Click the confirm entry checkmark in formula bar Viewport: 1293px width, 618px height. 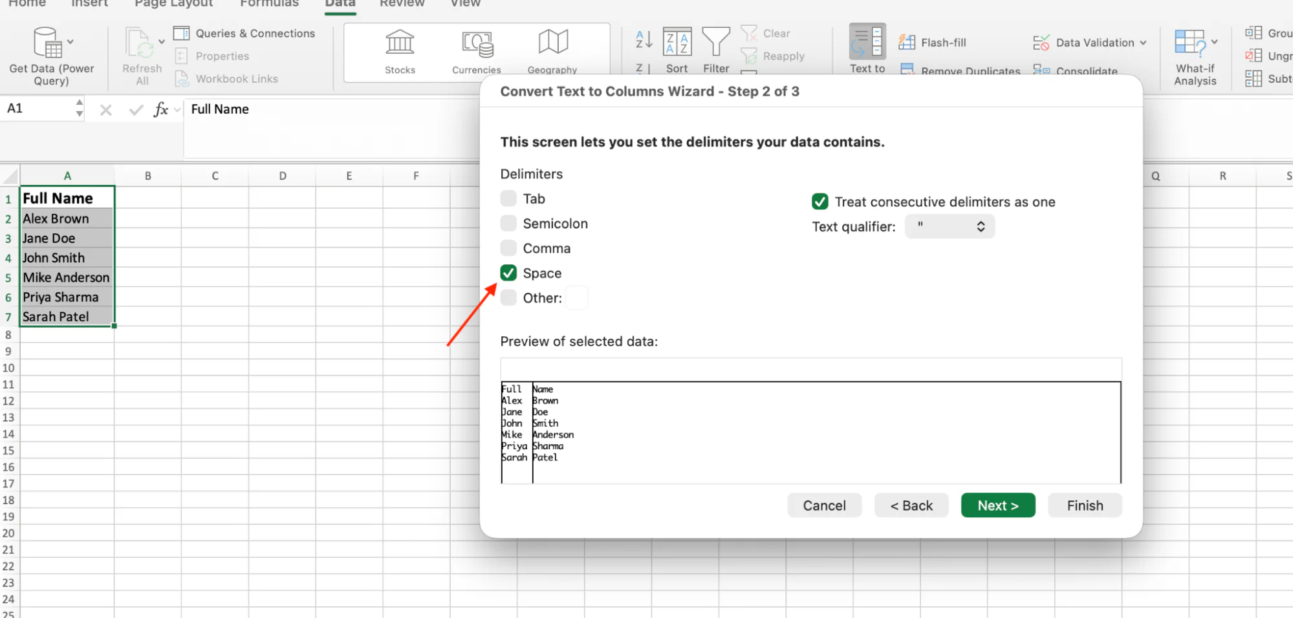point(136,110)
